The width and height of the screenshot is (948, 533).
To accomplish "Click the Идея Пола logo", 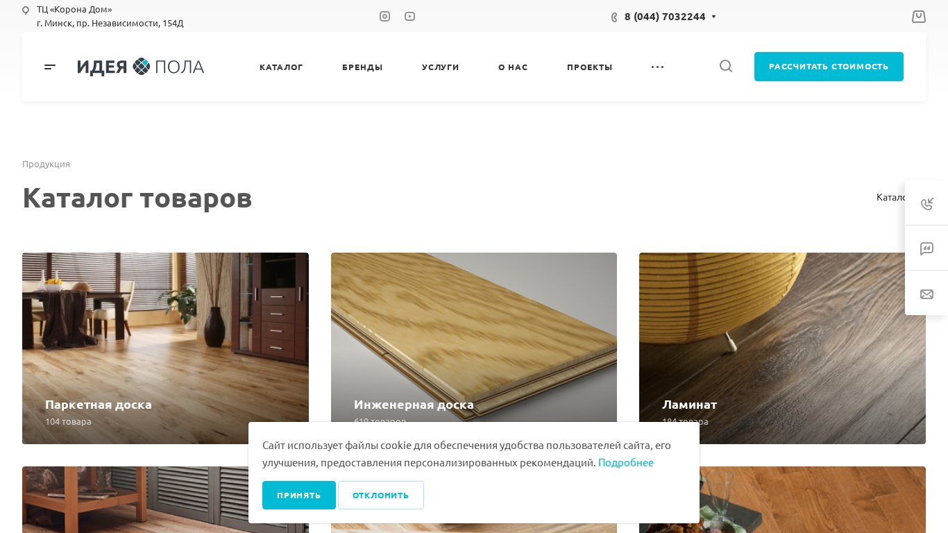I will tap(141, 67).
